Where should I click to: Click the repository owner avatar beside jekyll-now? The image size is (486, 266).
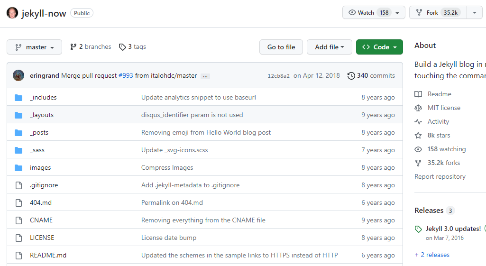(x=12, y=13)
